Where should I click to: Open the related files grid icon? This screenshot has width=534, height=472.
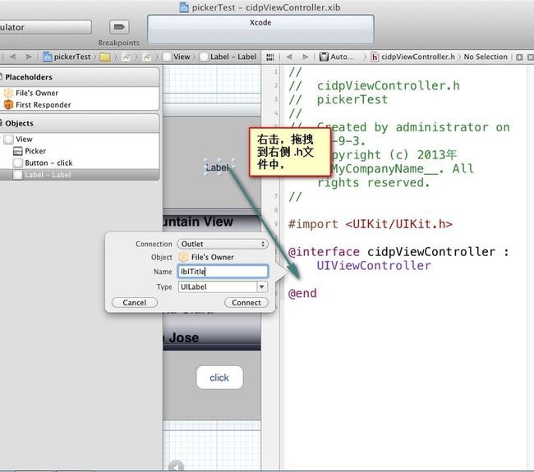tap(270, 57)
